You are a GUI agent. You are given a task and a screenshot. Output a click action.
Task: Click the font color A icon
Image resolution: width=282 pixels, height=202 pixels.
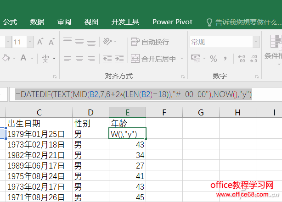click(23, 58)
